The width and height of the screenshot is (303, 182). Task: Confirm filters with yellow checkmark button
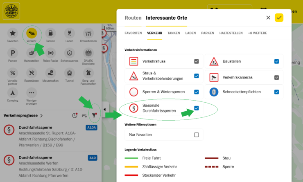pos(279,18)
